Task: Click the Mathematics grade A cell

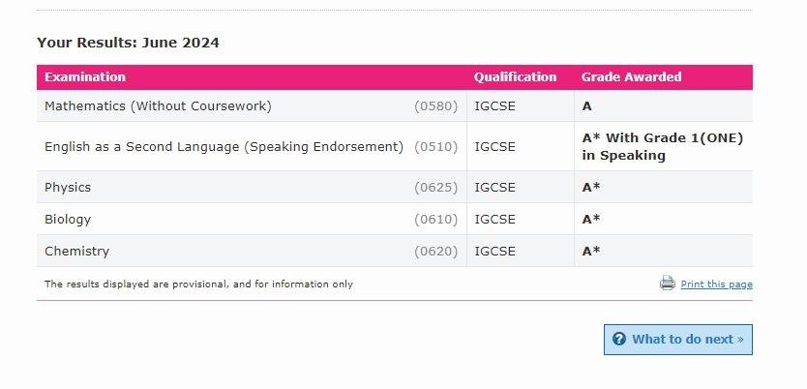Action: [x=664, y=106]
